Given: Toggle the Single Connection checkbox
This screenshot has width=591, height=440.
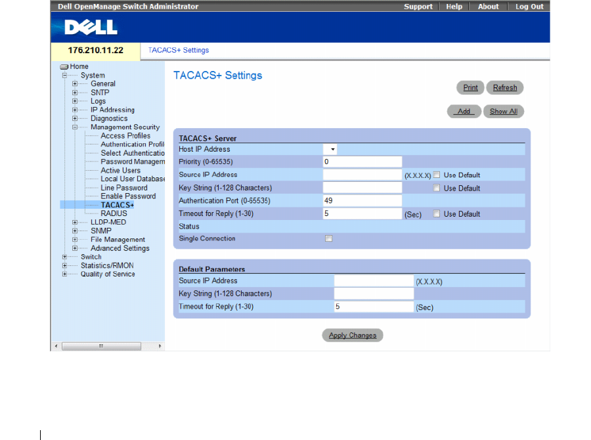Looking at the screenshot, I should [x=329, y=238].
